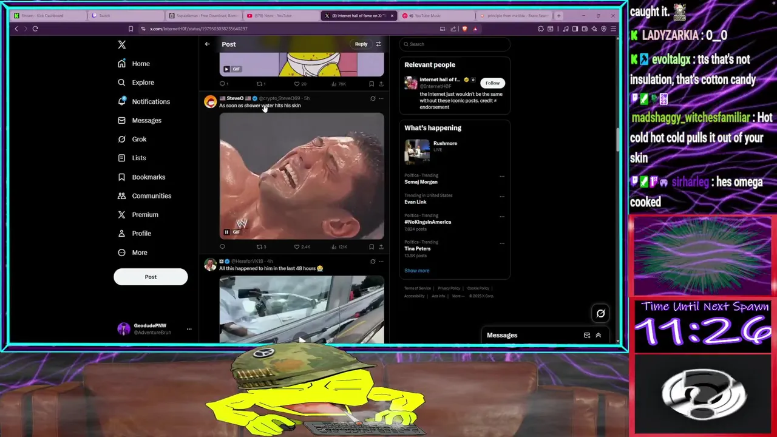
Task: Open Messages from the left sidebar
Action: 140,120
